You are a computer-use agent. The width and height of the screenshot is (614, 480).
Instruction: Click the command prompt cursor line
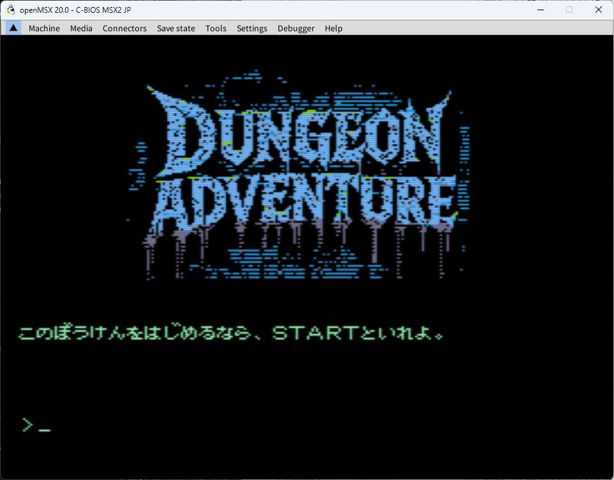(36, 425)
